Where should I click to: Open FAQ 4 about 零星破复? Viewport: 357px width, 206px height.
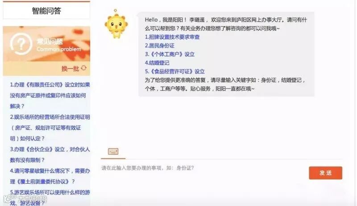coord(50,176)
